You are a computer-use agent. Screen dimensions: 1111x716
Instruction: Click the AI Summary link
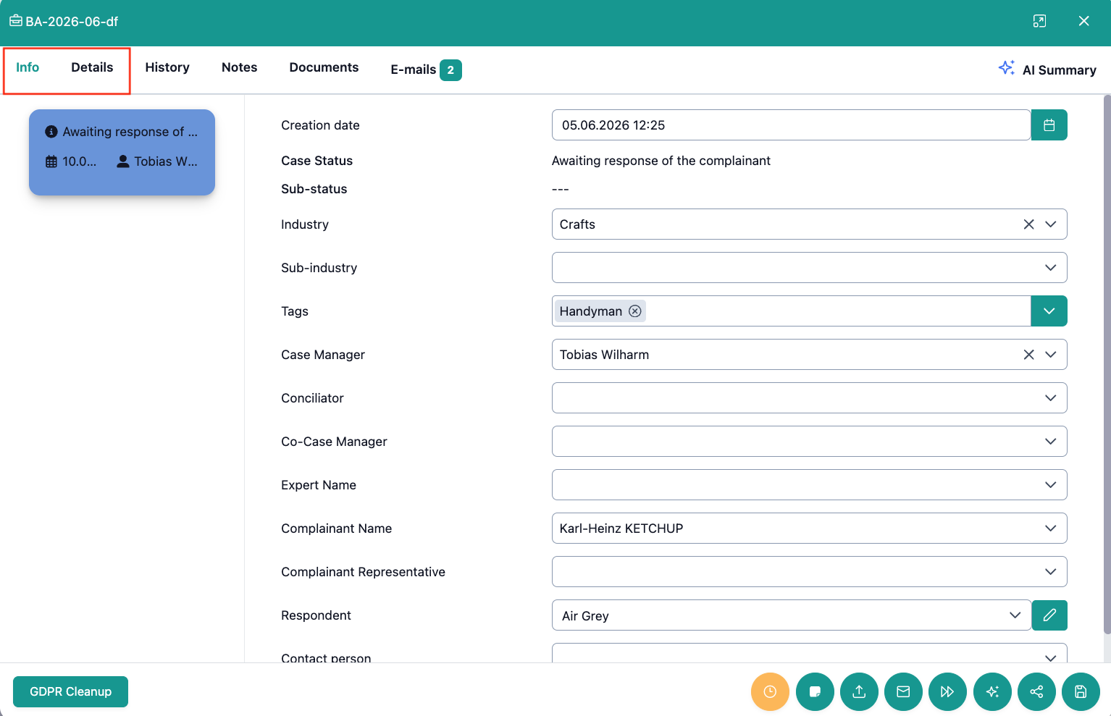click(1059, 70)
